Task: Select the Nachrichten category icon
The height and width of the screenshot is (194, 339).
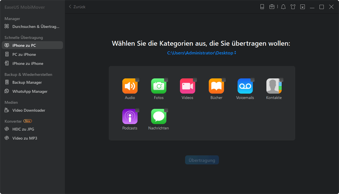Action: [158, 116]
